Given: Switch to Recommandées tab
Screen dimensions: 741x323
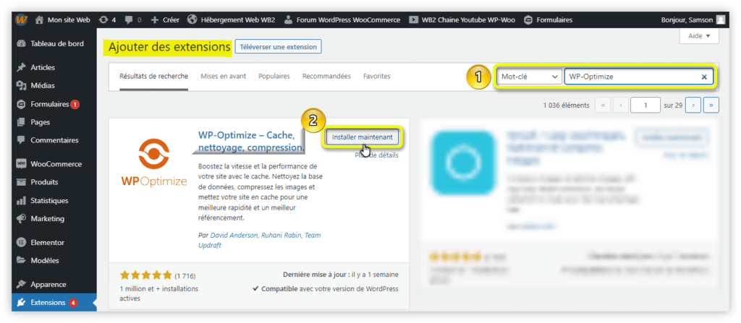Looking at the screenshot, I should coord(326,76).
